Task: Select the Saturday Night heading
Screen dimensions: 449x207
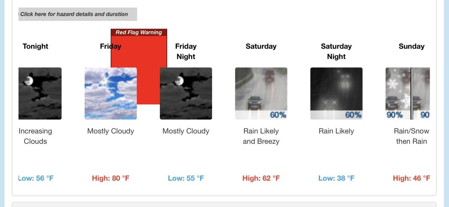Action: tap(336, 51)
